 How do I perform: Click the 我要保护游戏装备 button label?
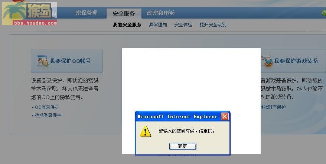tap(296, 61)
